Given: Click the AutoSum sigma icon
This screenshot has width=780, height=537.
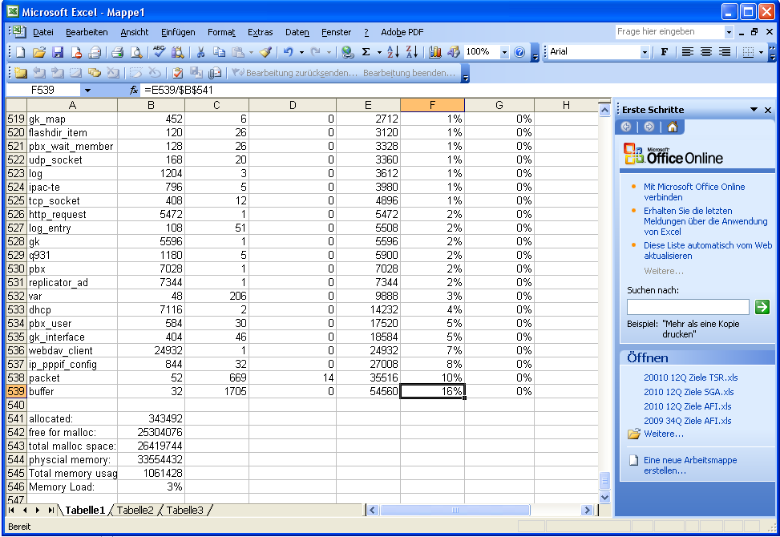Looking at the screenshot, I should [366, 52].
